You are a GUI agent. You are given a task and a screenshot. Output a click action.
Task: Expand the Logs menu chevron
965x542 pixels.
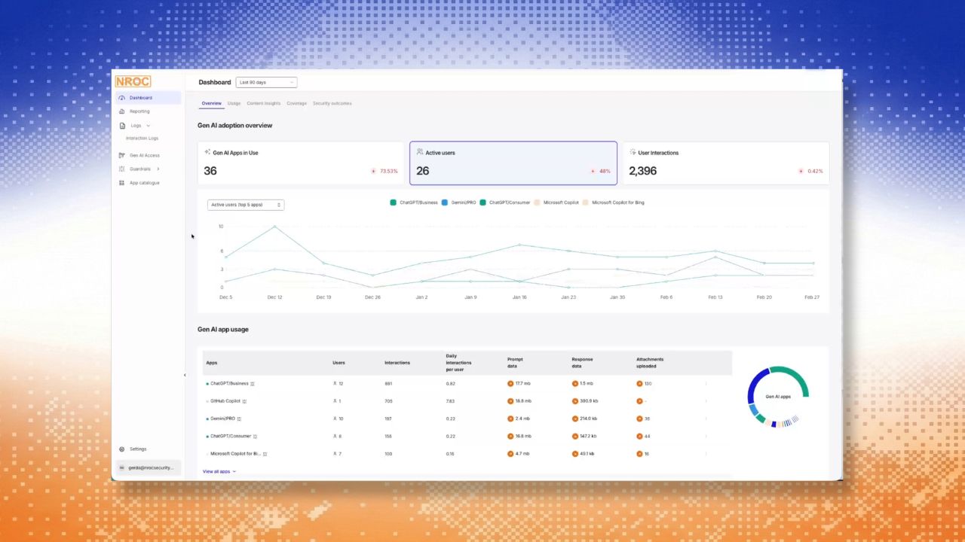148,126
